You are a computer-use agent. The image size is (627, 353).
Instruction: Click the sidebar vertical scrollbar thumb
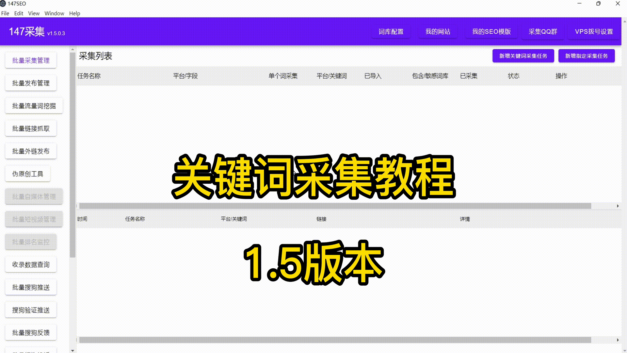point(72,155)
